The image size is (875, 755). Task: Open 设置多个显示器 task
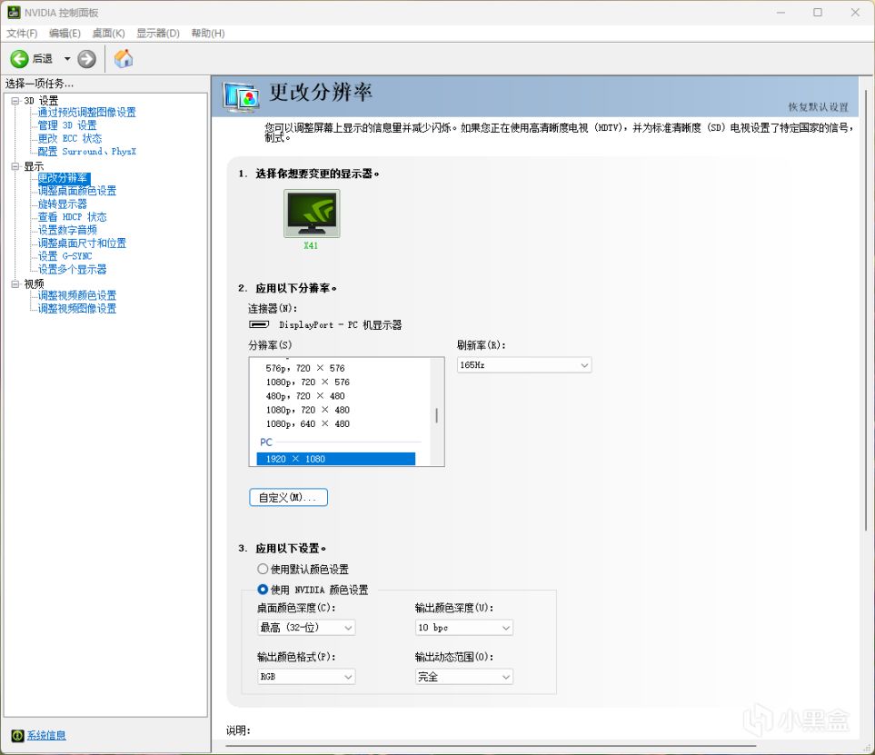coord(72,270)
